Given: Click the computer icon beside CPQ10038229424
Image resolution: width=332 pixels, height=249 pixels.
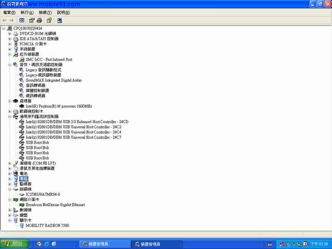Looking at the screenshot, I should click(x=9, y=28).
